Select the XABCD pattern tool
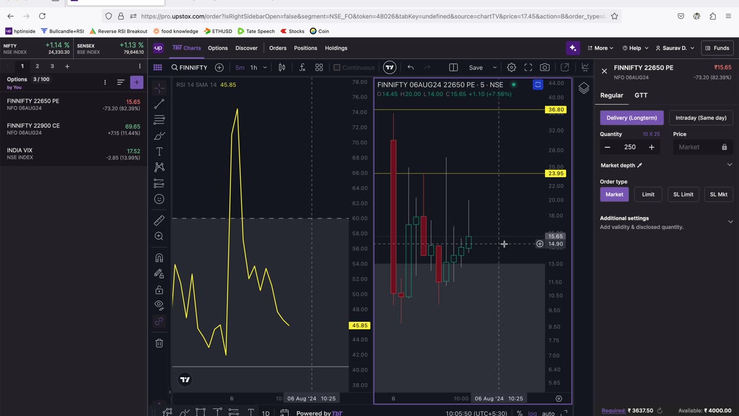Viewport: 739px width, 416px height. click(x=159, y=167)
